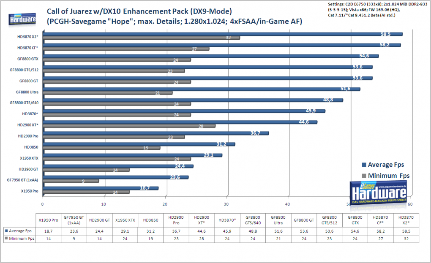Click the '31,2' value on HD3850 bar

coord(221,144)
